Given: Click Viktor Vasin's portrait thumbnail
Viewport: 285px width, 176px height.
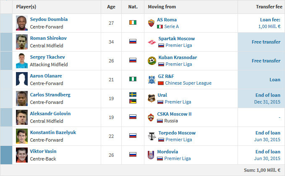Looking at the screenshot, I should tap(22, 155).
